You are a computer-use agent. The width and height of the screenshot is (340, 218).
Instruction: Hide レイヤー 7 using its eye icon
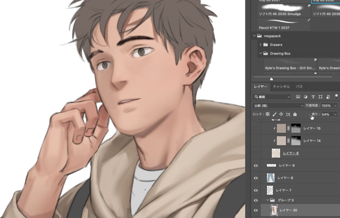[x=256, y=190]
